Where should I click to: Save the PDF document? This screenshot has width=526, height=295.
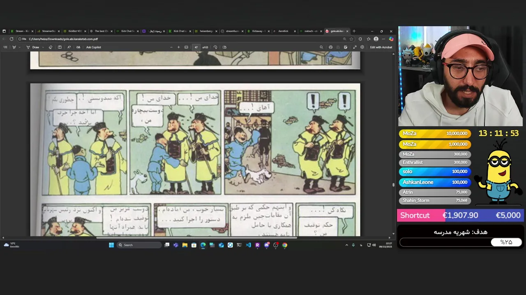(338, 47)
